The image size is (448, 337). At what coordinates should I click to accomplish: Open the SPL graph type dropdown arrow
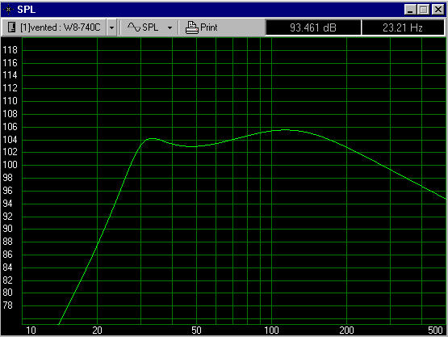tap(170, 27)
